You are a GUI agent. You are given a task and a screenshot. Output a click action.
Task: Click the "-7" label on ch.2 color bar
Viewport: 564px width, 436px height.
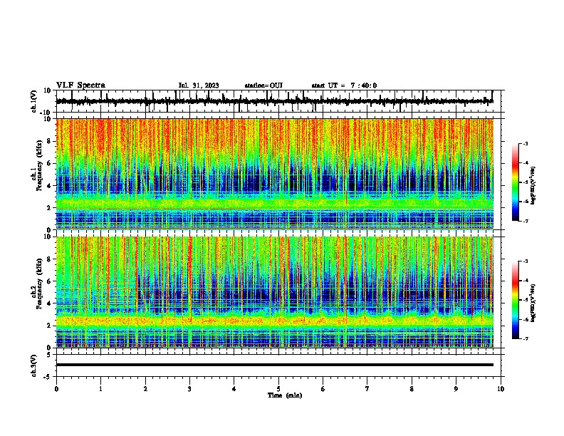525,338
